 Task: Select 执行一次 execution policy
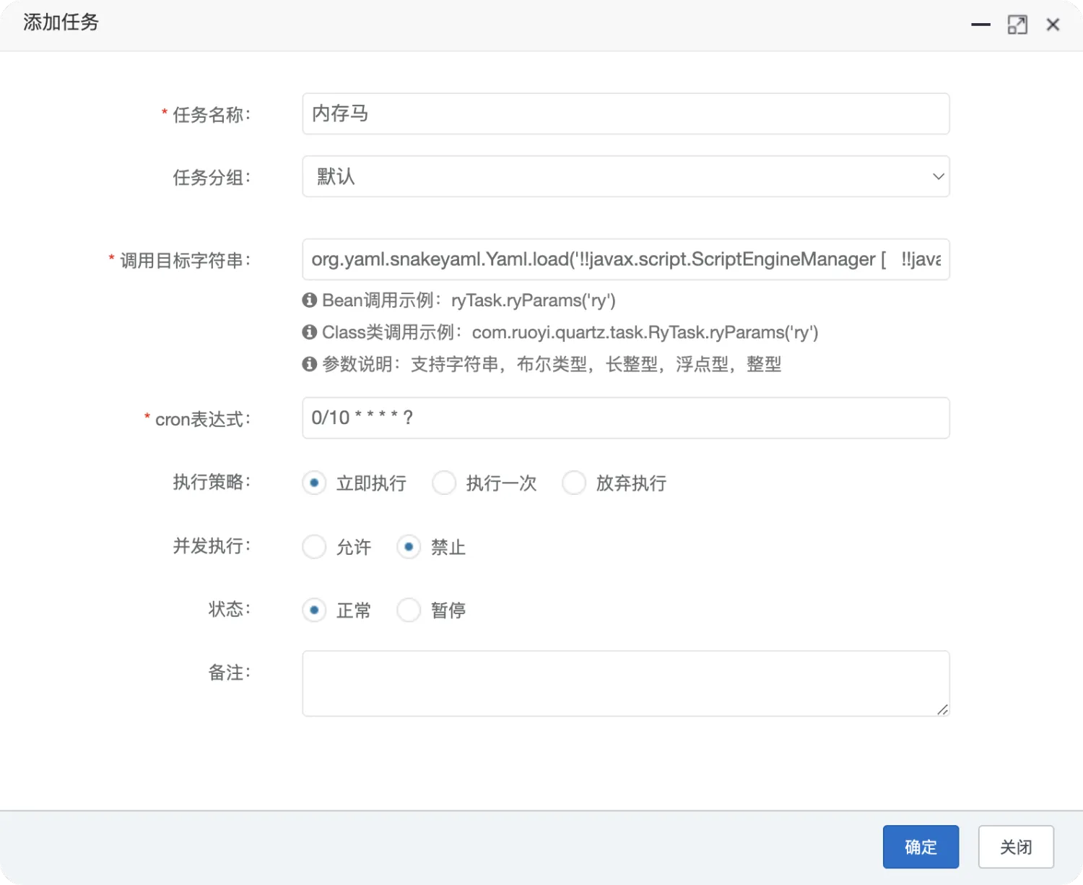tap(444, 483)
